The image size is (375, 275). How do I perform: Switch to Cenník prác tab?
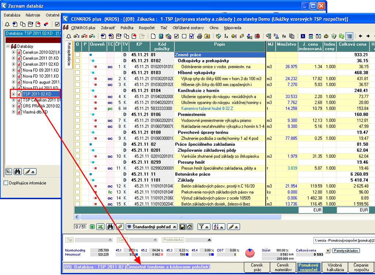[257, 267]
